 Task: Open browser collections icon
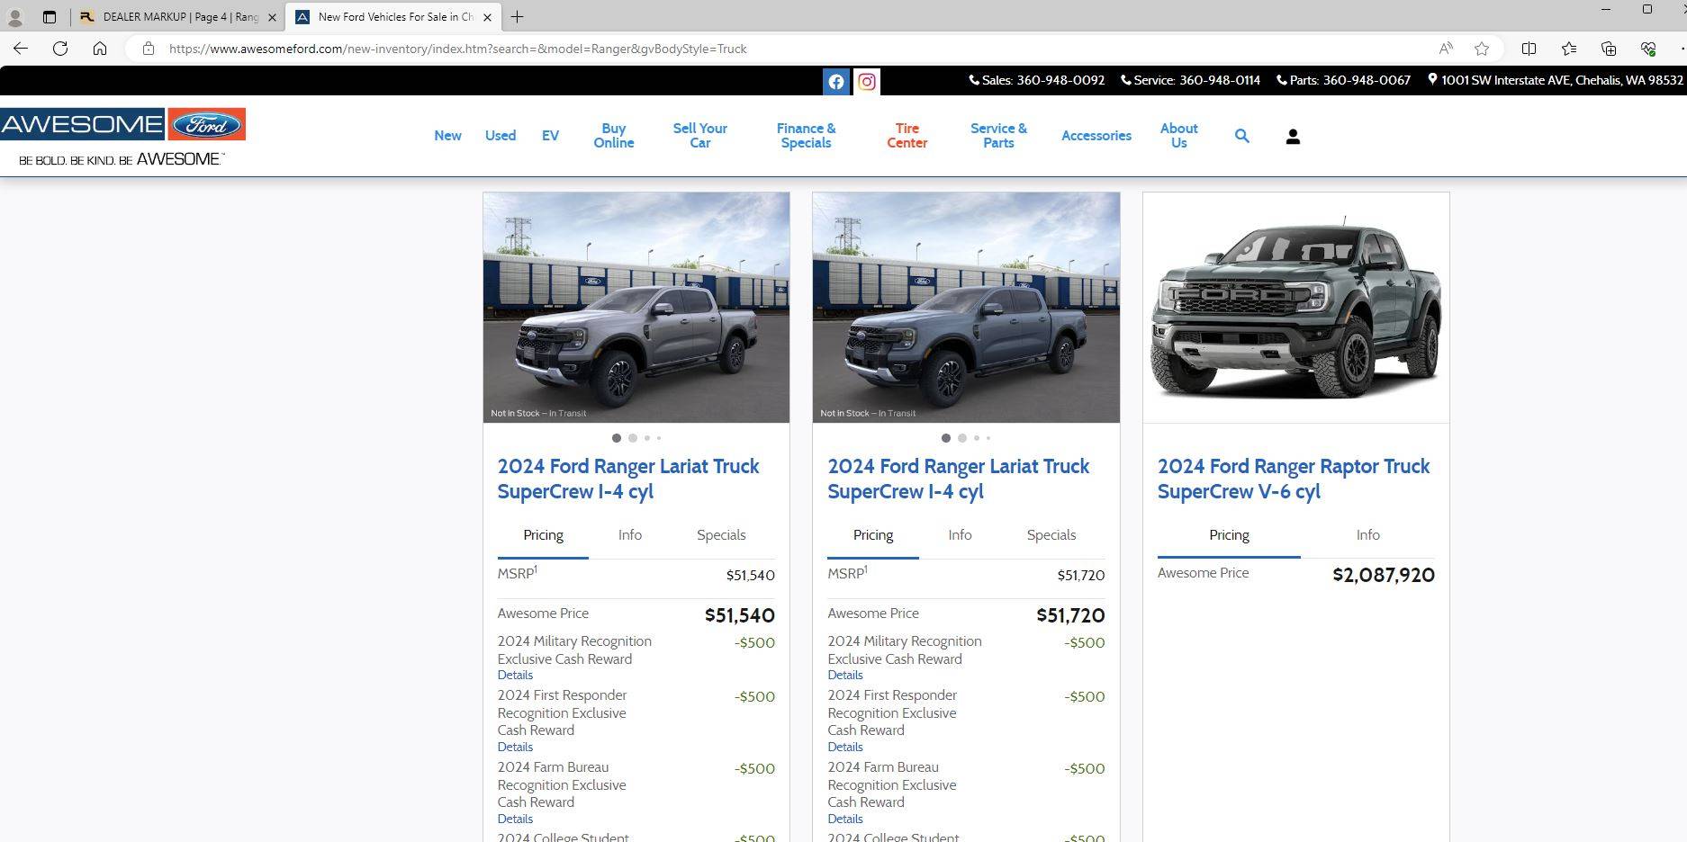click(1609, 49)
